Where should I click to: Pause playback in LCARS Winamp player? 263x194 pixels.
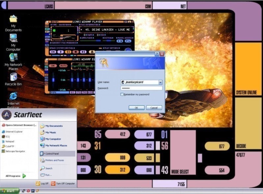coord(68,52)
